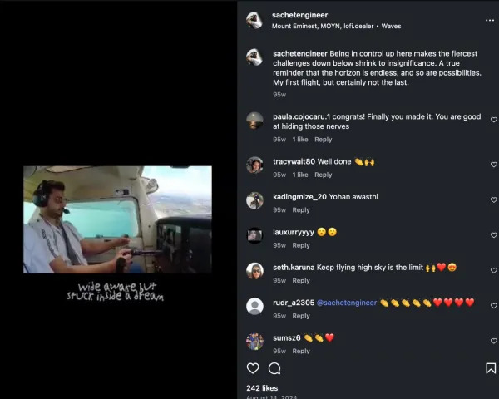Open rudr_a2305's default avatar

[254, 306]
